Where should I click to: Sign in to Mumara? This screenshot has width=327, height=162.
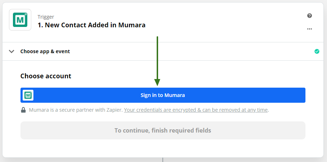tap(163, 95)
